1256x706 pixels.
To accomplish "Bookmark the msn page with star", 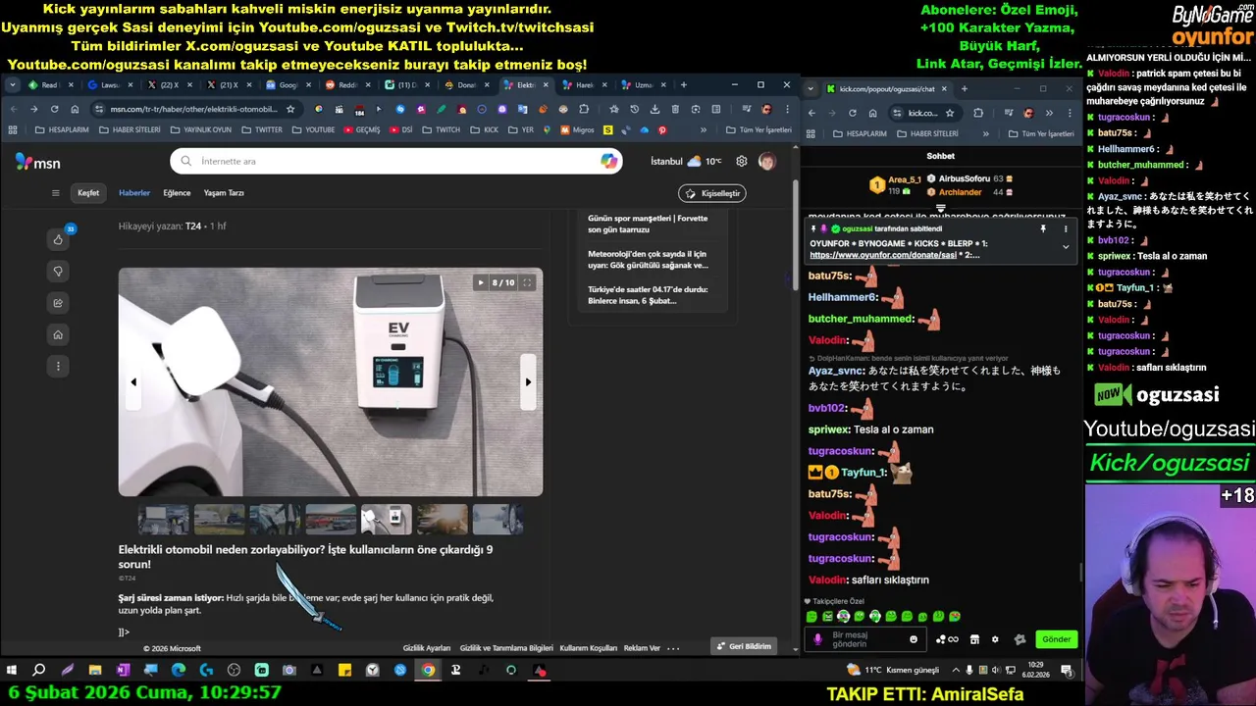I will tap(290, 109).
